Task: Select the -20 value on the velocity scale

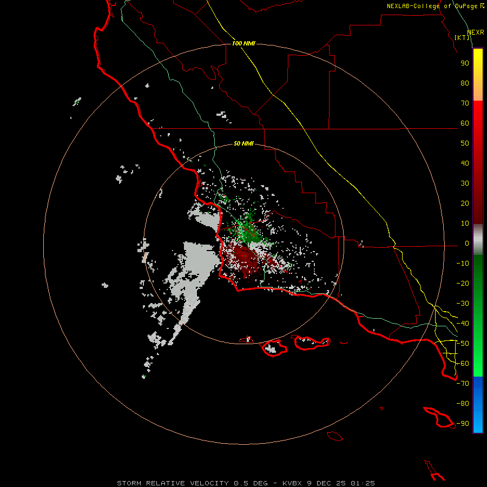Action: (x=463, y=284)
